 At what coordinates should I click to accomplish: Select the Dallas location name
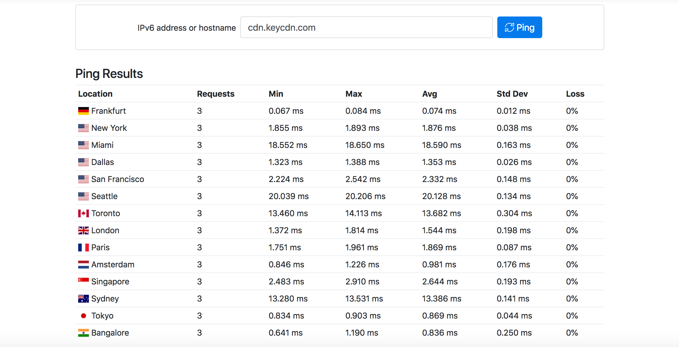coord(103,162)
